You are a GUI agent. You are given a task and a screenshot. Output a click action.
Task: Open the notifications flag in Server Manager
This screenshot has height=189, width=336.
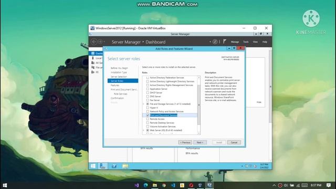(x=224, y=41)
